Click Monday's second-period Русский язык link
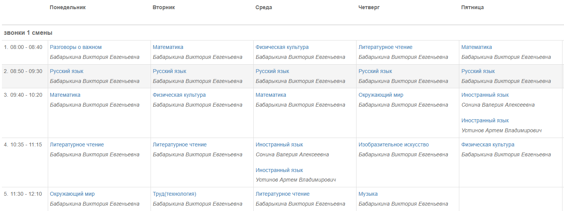Image resolution: width=564 pixels, height=211 pixels. (x=66, y=71)
